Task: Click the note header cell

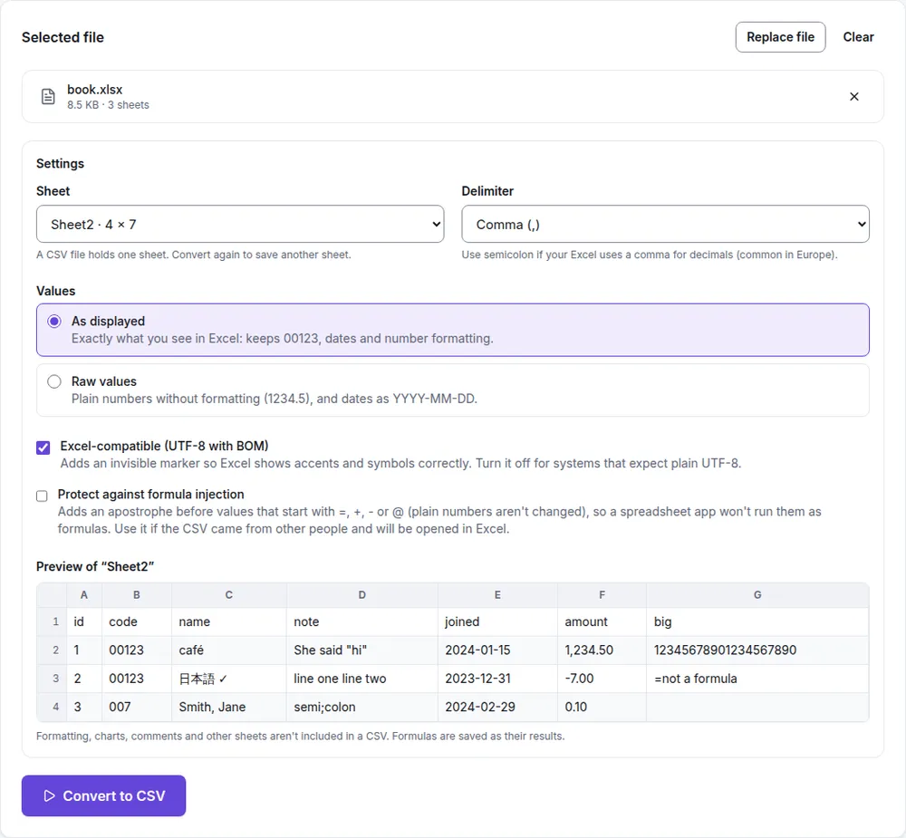Action: pyautogui.click(x=362, y=621)
